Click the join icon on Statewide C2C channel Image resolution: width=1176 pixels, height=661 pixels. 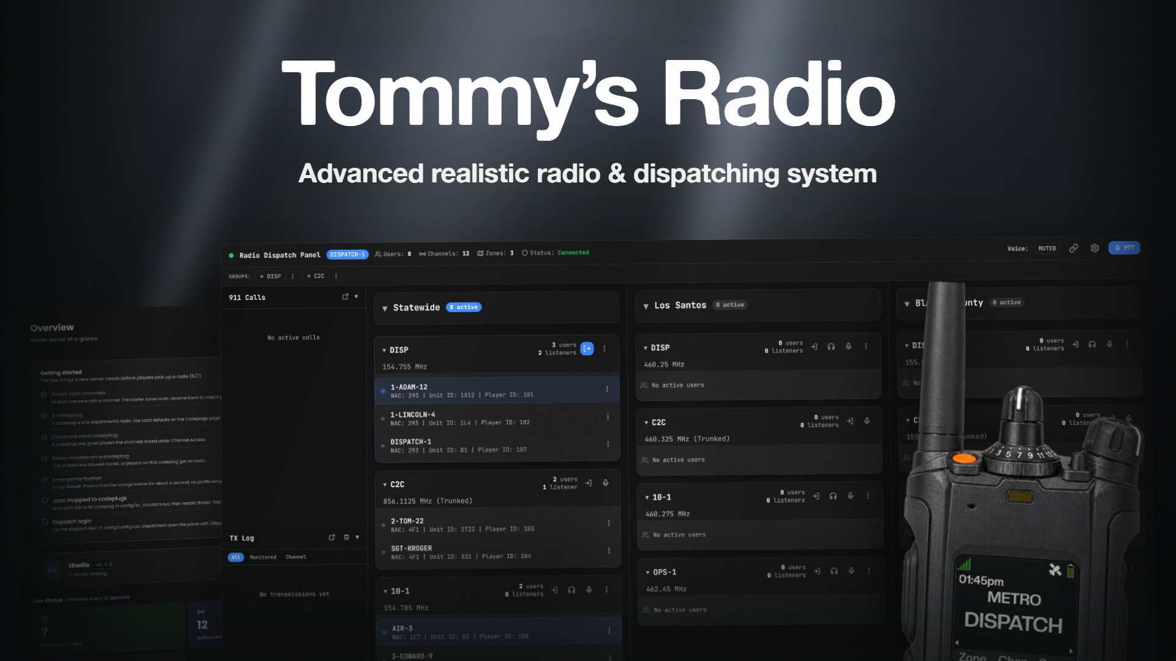(588, 483)
